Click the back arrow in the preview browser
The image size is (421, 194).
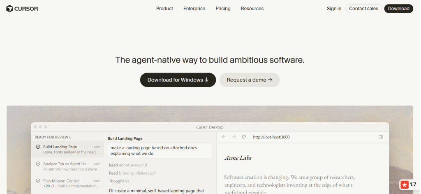pyautogui.click(x=224, y=137)
